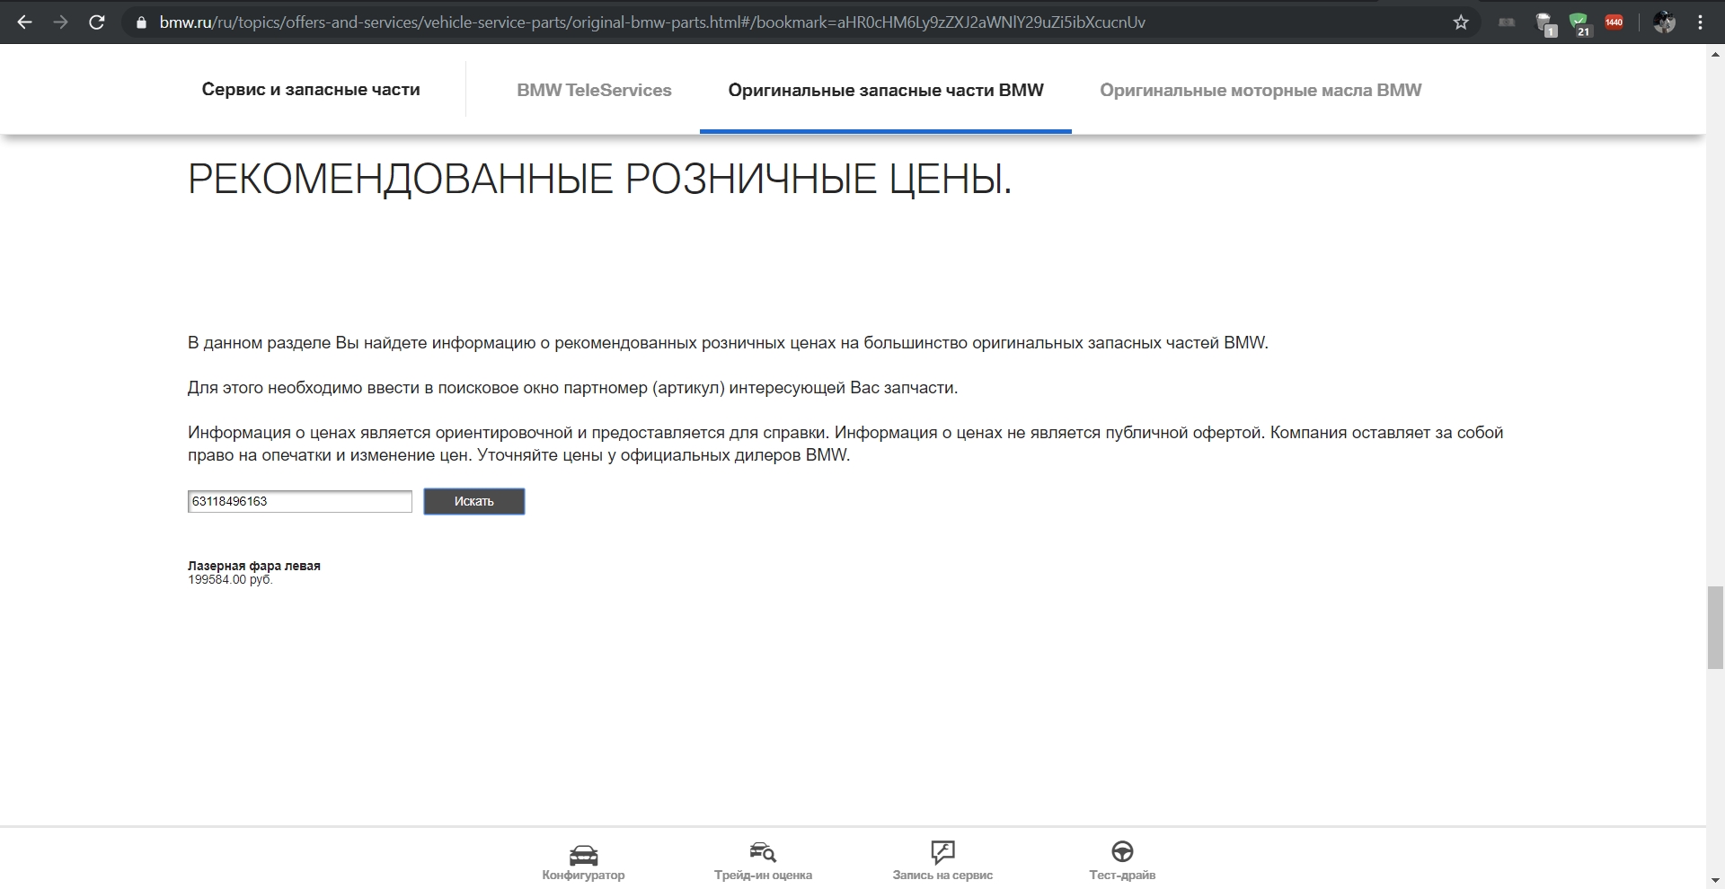Click the page scrollbar thumb
Screen dimensions: 1725x889
tap(1715, 627)
